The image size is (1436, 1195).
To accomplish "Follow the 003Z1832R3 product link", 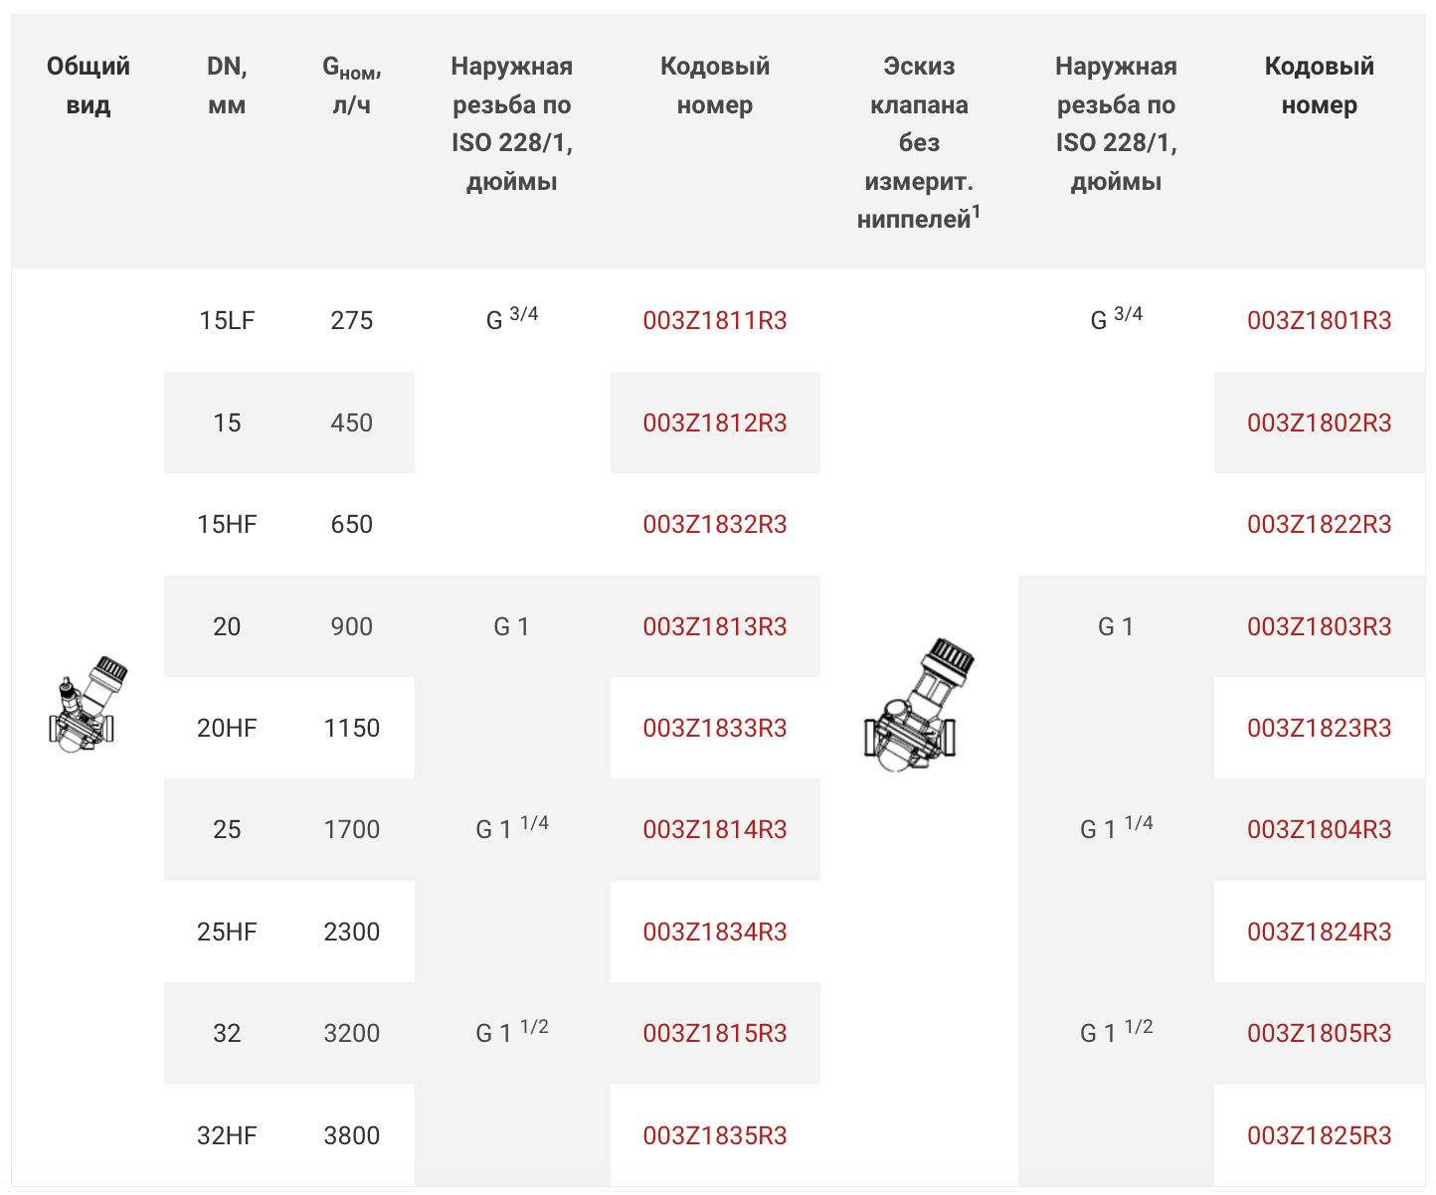I will click(x=715, y=525).
